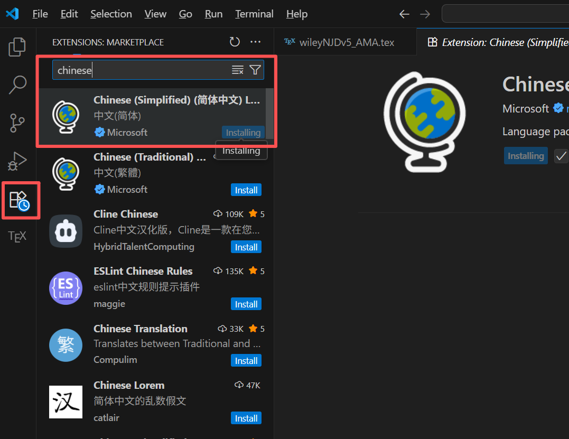This screenshot has height=439, width=569.
Task: Open the Source Control view
Action: coord(17,123)
